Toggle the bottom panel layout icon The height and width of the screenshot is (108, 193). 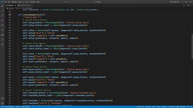click(173, 2)
